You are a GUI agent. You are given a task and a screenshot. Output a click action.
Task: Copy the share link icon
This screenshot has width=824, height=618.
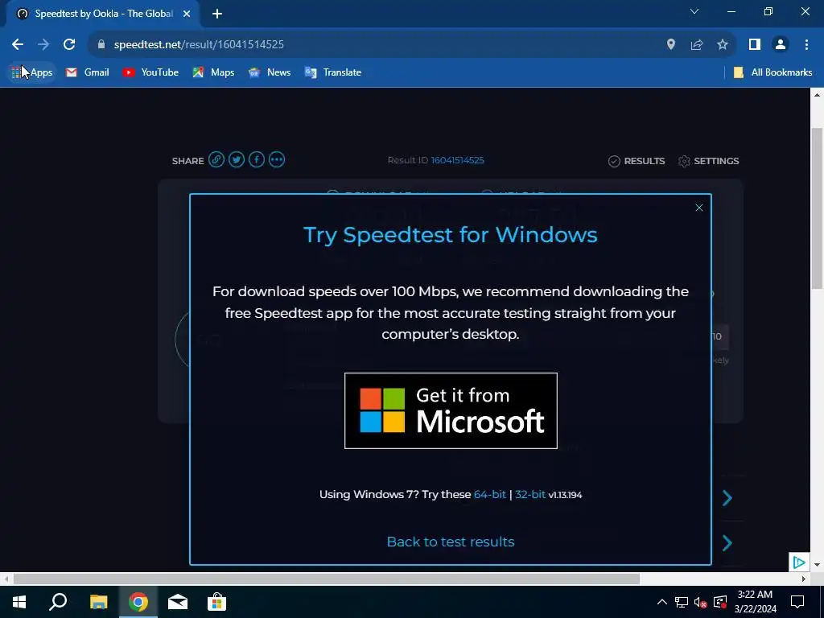[x=216, y=159]
